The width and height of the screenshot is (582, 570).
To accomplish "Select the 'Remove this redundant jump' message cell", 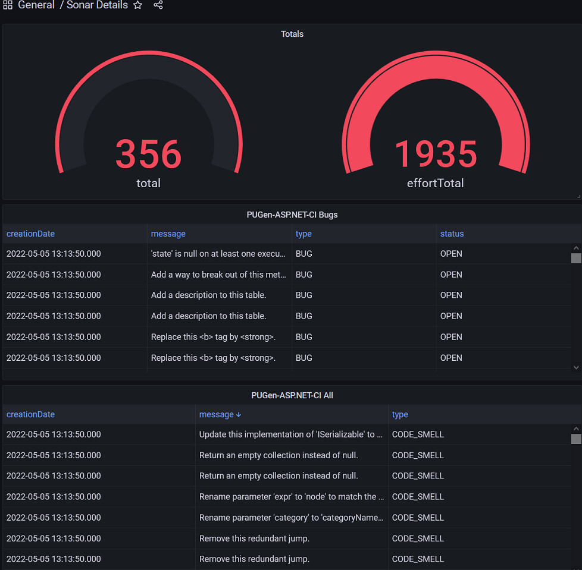I will click(253, 538).
